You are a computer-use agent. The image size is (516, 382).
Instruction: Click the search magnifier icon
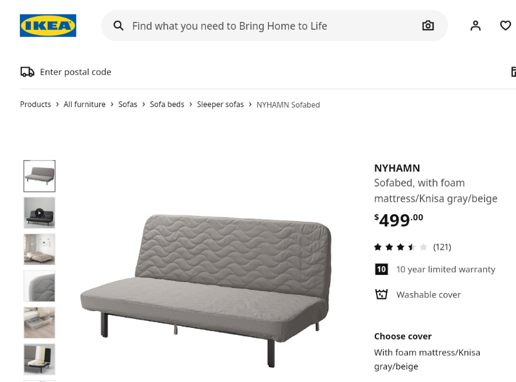click(119, 26)
